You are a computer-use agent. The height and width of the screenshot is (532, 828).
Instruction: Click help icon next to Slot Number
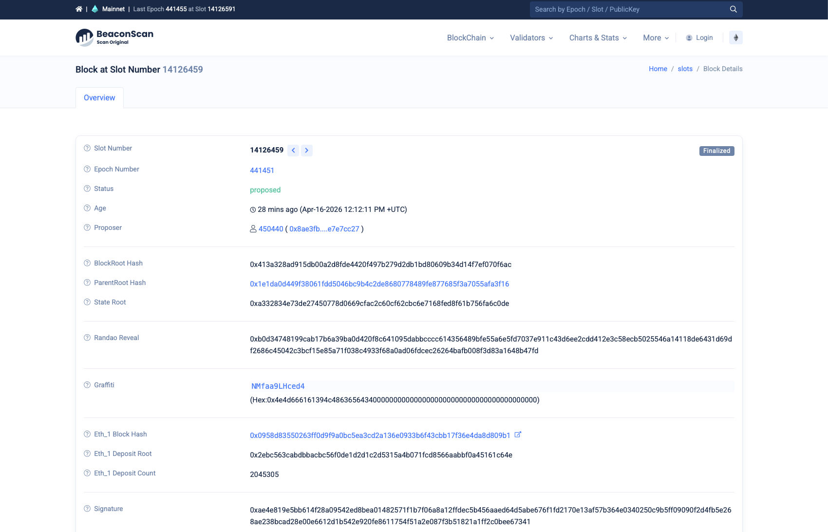coord(87,148)
